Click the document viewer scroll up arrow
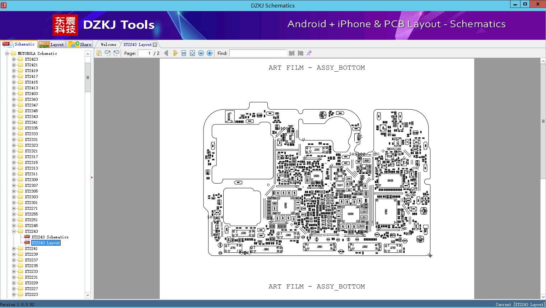This screenshot has height=308, width=546. pos(543,61)
